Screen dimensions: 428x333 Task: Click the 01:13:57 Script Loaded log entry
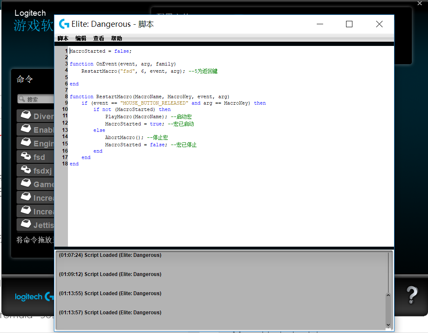(110, 313)
